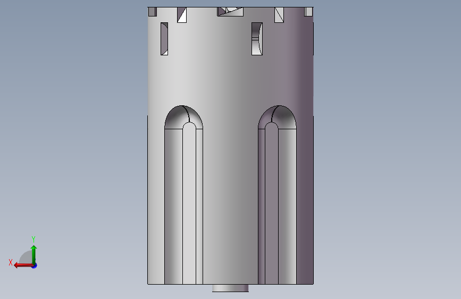This screenshot has width=461, height=299.
Task: Select the left rectangular window cutout near the top
Action: point(164,39)
